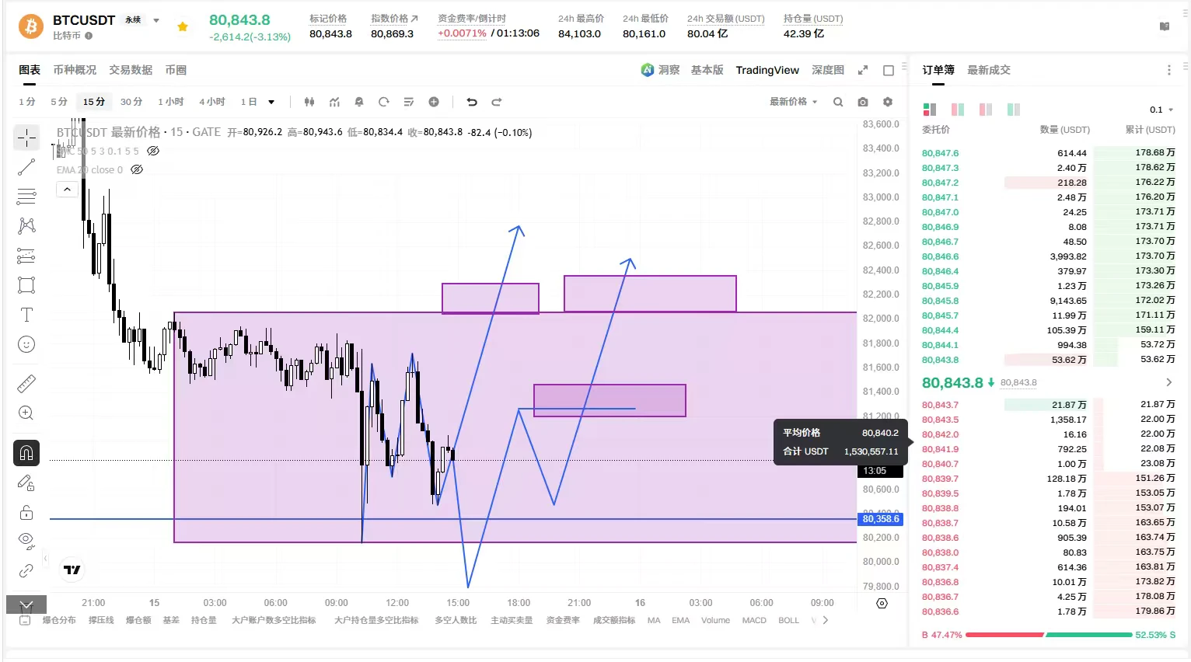Activate the zoom in tool
This screenshot has width=1191, height=662.
coord(26,413)
